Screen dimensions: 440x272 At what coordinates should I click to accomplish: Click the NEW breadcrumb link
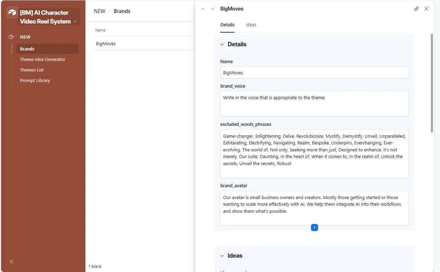pos(99,11)
